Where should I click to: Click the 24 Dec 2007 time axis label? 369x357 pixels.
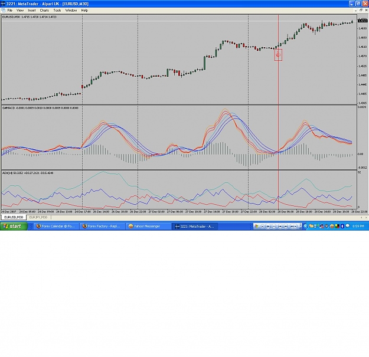tap(9, 212)
